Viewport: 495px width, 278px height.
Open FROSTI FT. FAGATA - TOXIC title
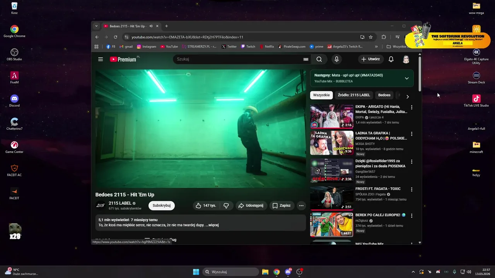(x=378, y=189)
